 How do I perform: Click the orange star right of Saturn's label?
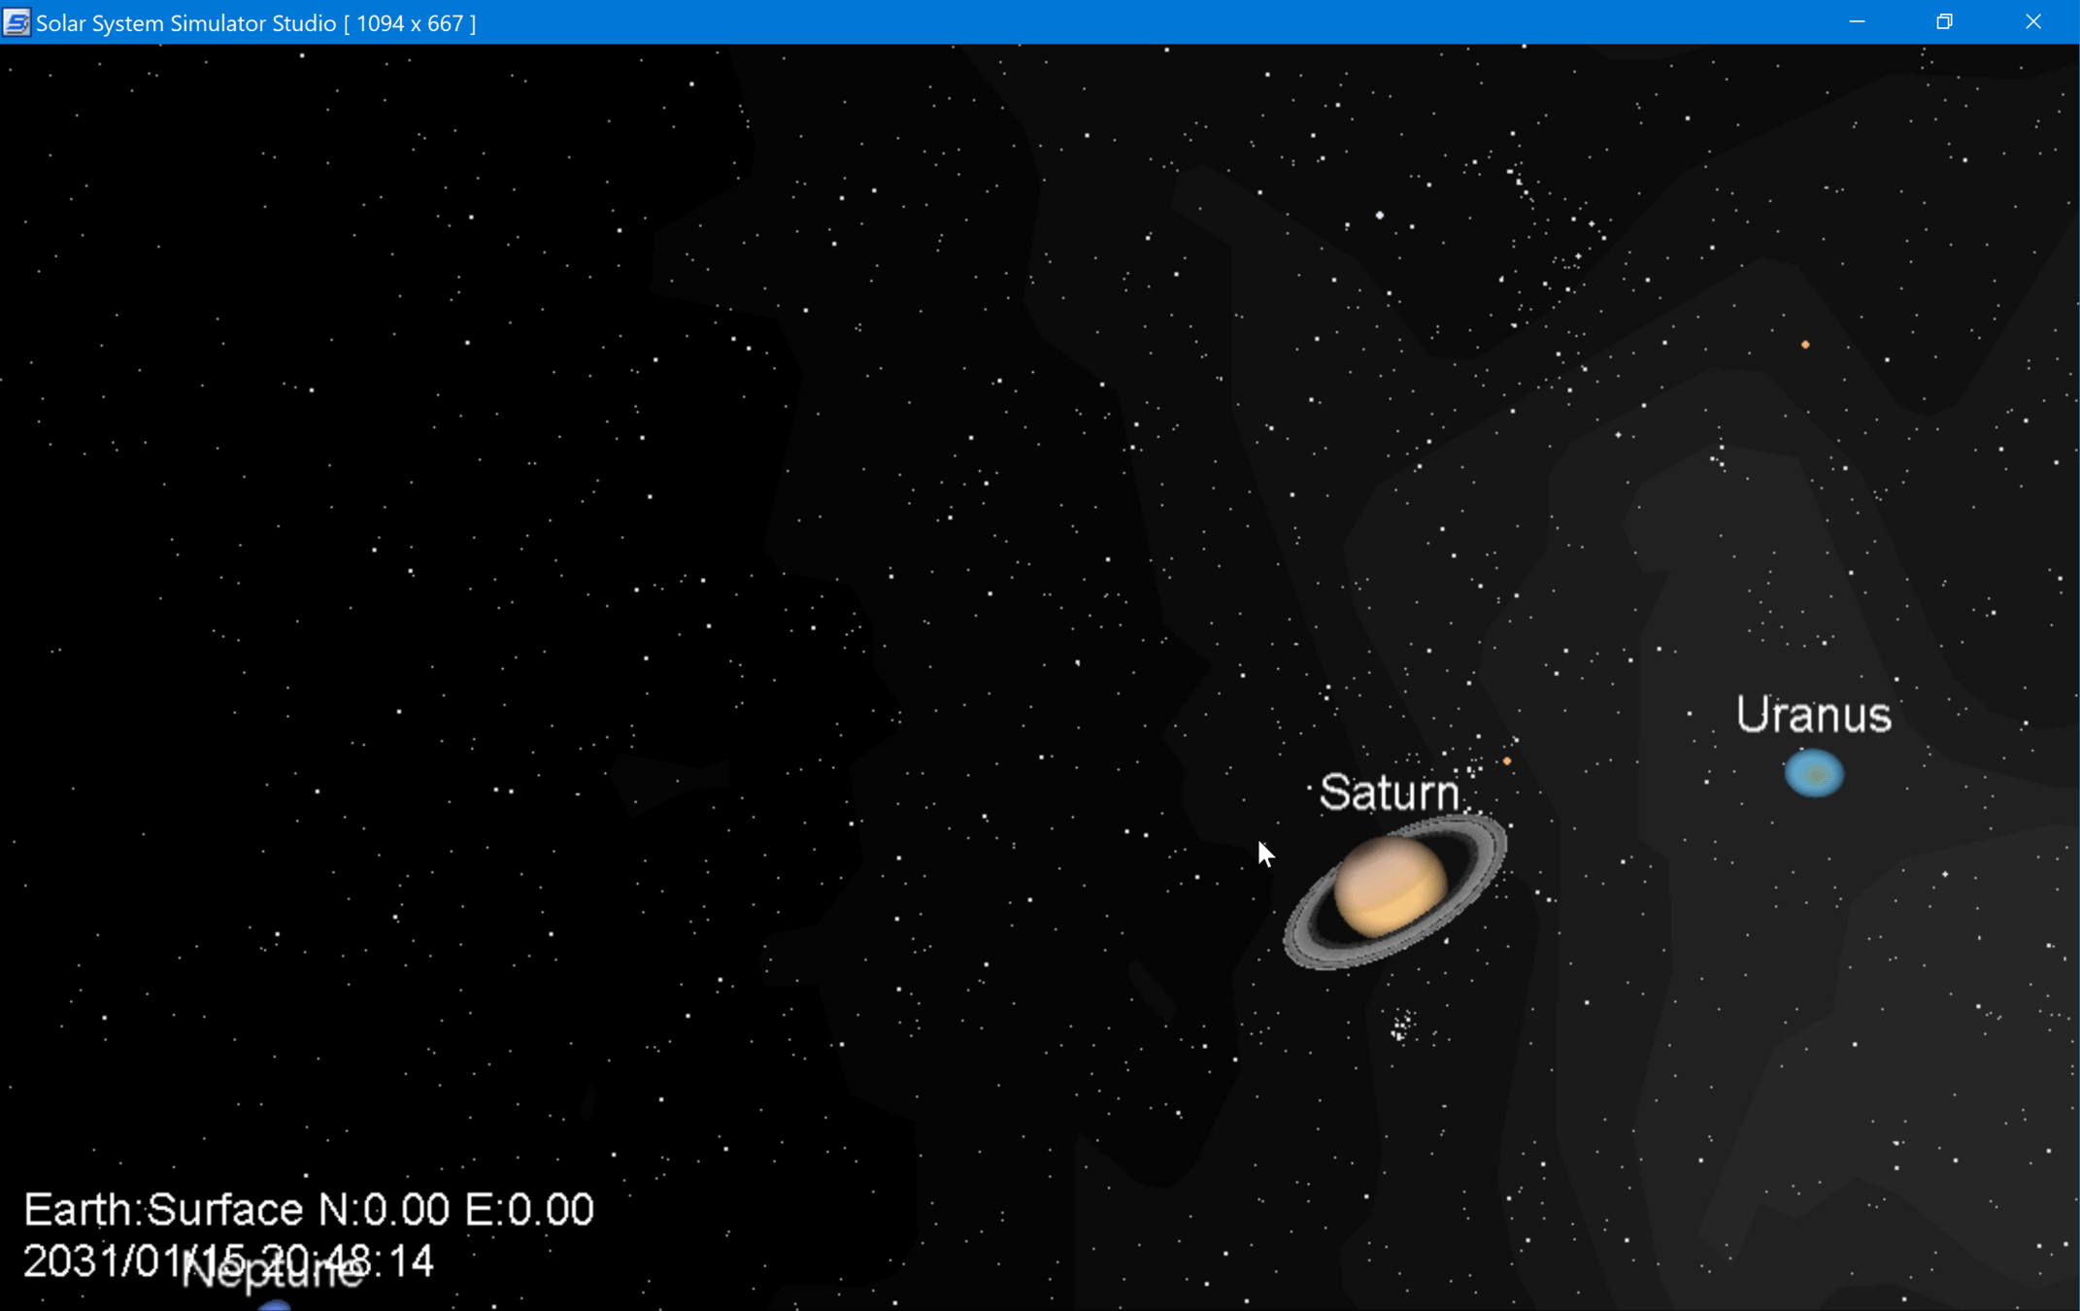pyautogui.click(x=1507, y=761)
